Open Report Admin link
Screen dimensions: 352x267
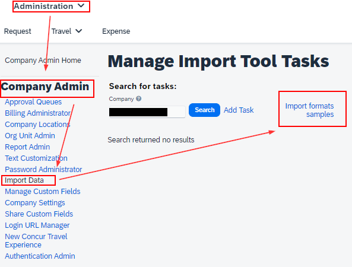tap(27, 147)
